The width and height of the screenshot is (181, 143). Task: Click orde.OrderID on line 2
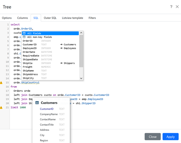tap(23, 29)
